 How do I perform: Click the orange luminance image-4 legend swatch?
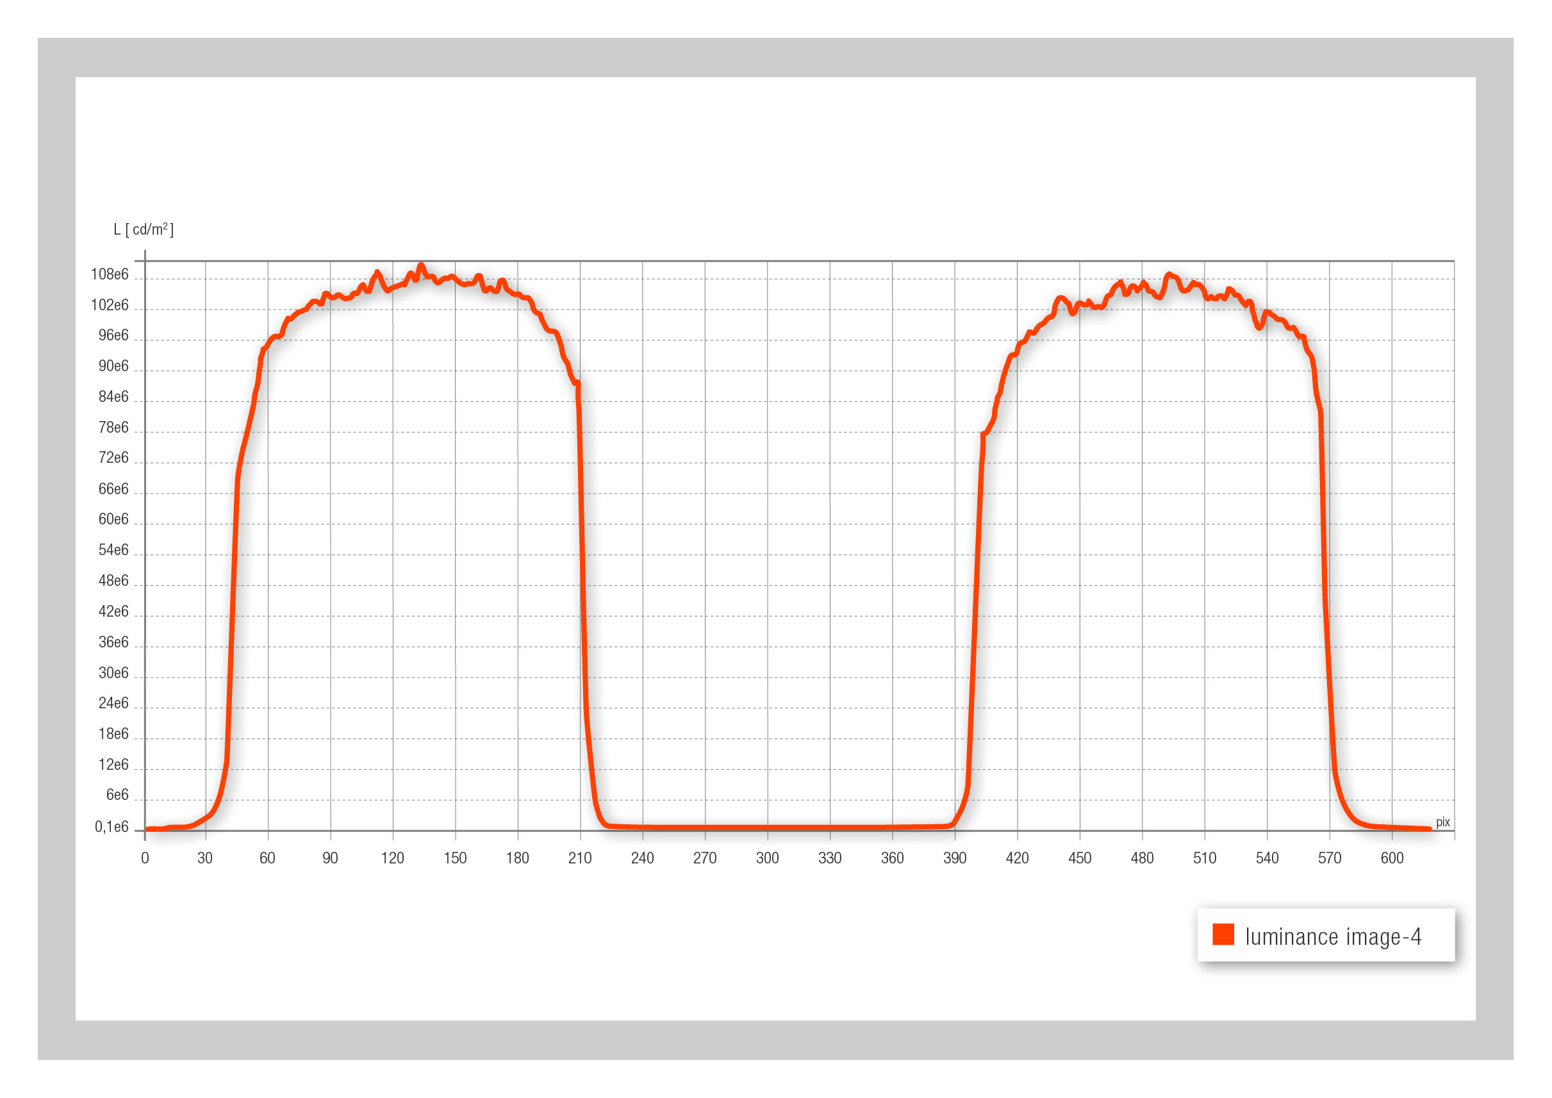click(1223, 935)
